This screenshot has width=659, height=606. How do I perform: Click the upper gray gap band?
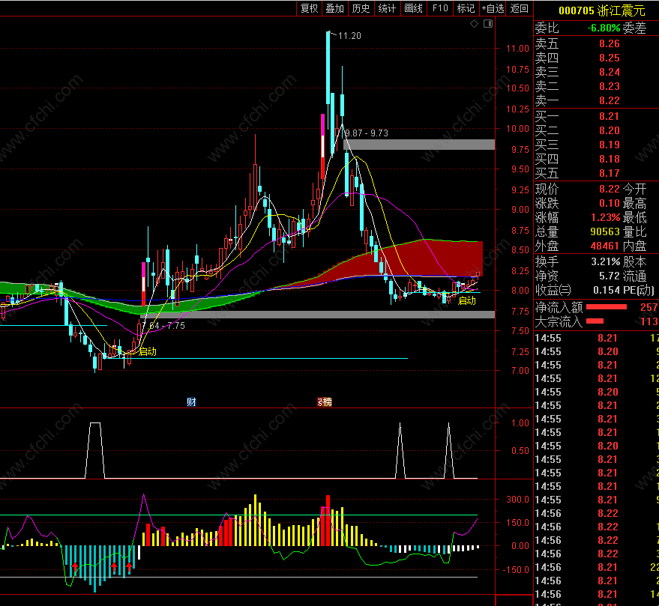419,145
